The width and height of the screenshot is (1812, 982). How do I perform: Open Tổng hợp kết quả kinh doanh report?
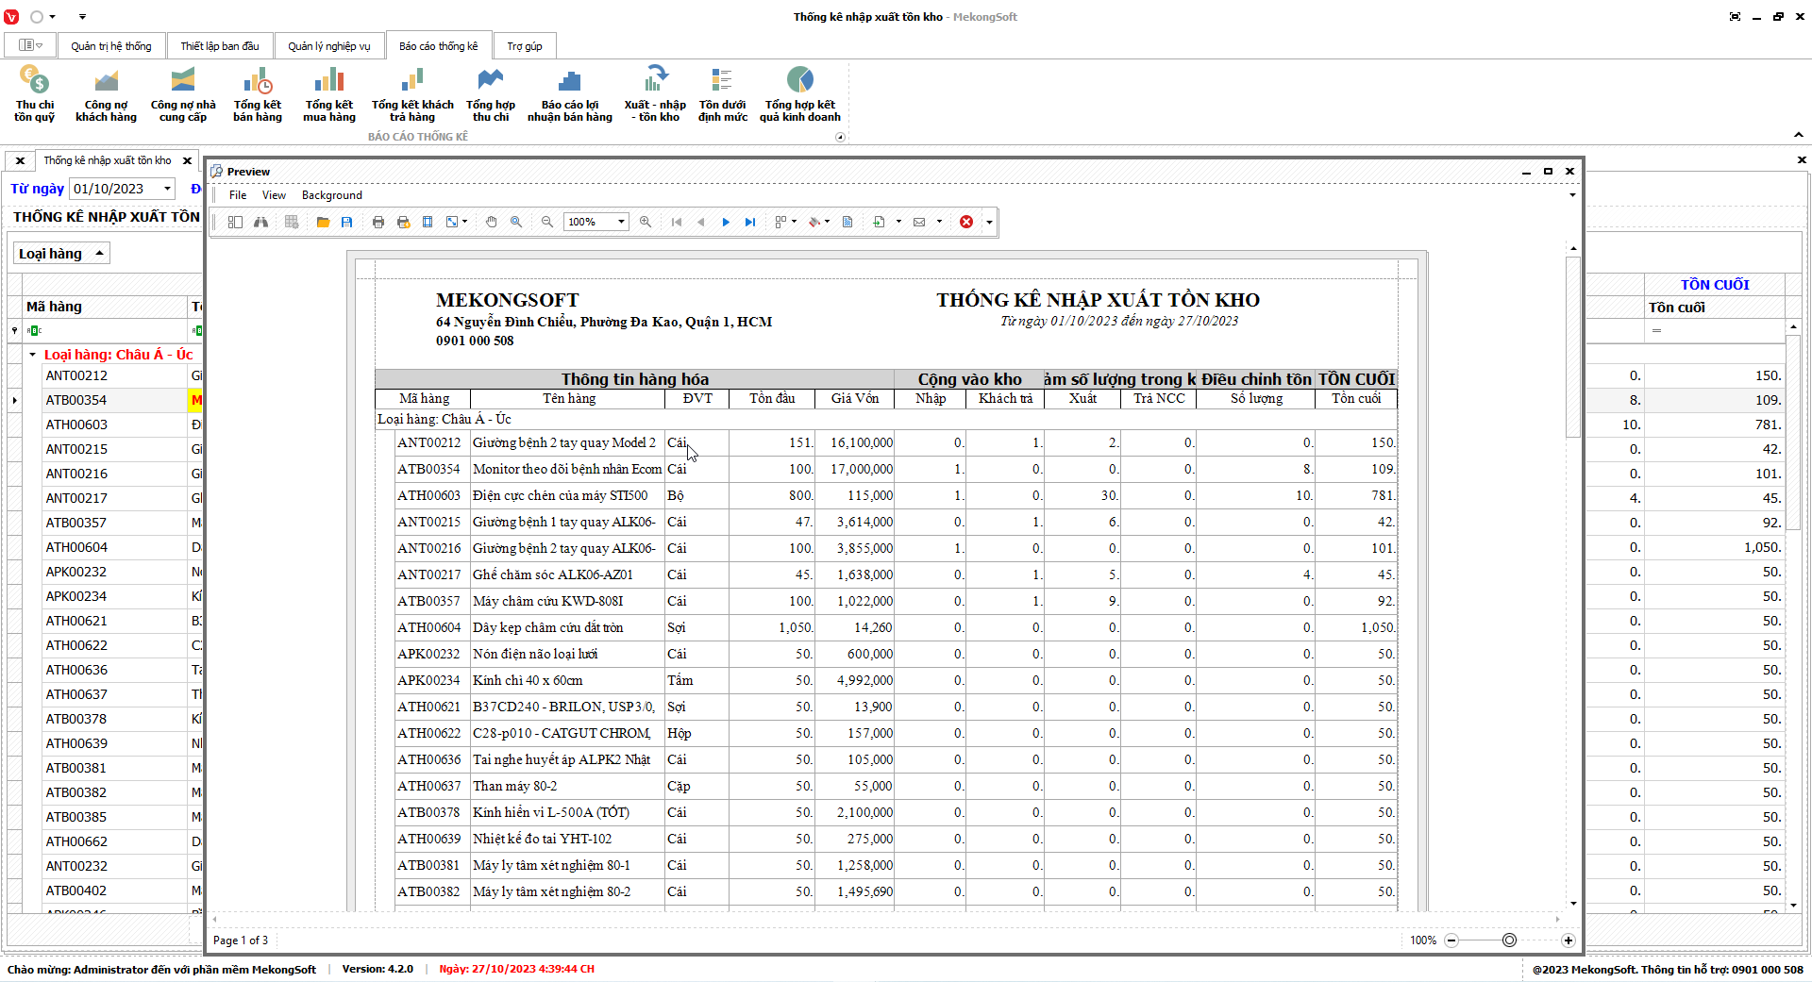[x=799, y=93]
